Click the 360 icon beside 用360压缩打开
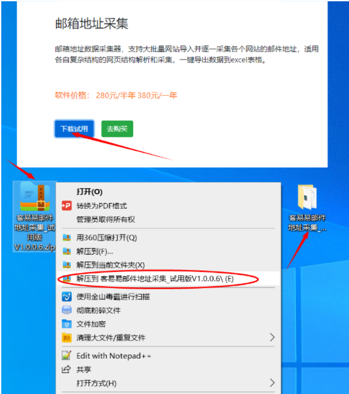349x394 pixels. 67,237
